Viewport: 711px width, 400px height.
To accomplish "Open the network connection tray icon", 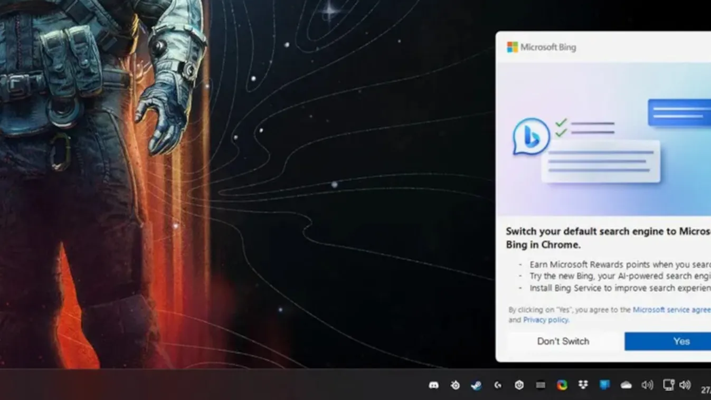I will pyautogui.click(x=669, y=385).
